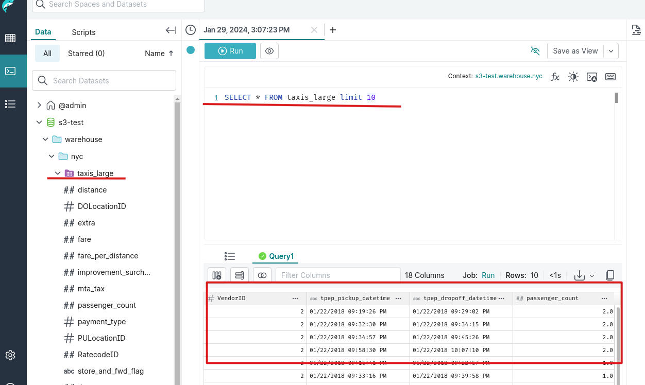Screen dimensions: 645x385
Task: Open query history clock icon
Action: [191, 30]
